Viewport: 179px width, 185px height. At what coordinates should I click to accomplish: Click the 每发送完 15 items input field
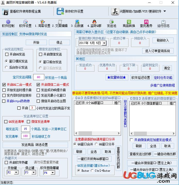(25, 129)
